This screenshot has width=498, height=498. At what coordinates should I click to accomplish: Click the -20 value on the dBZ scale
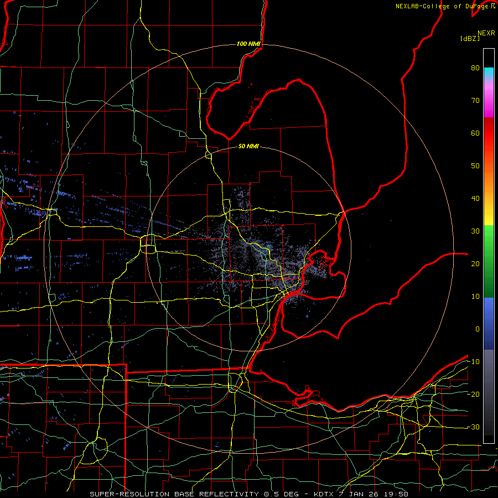473,394
